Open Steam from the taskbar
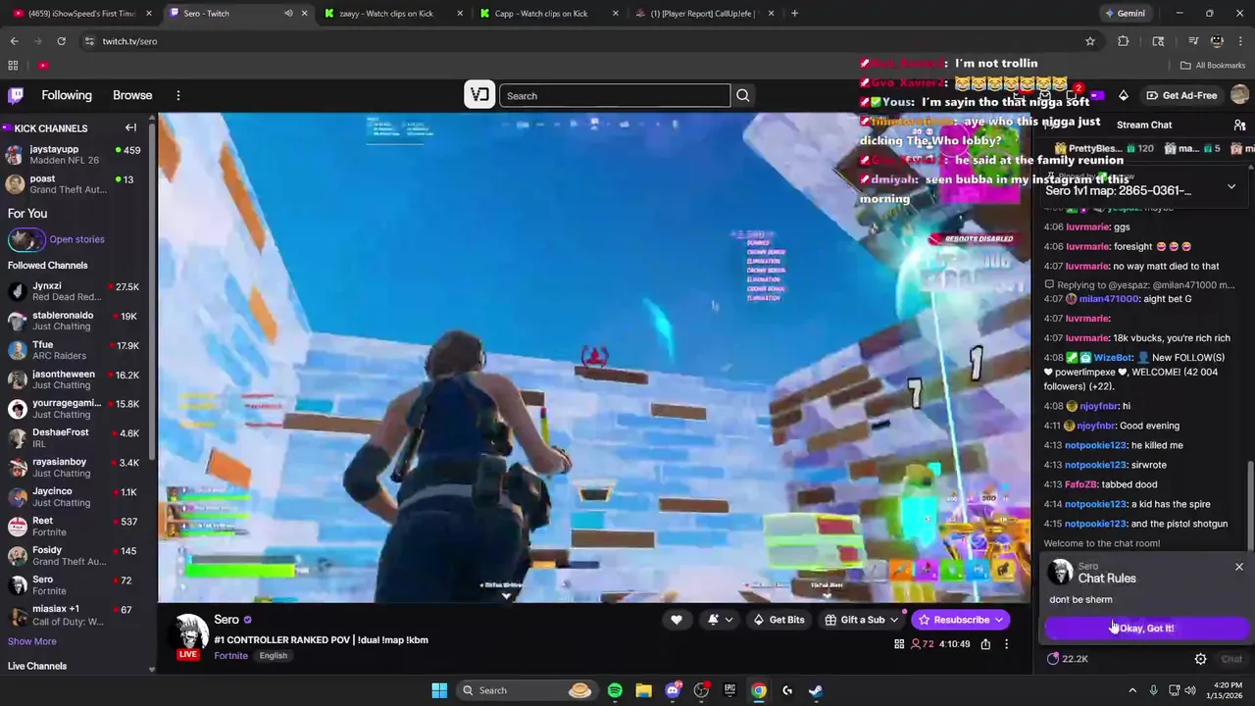1255x706 pixels. 816,690
